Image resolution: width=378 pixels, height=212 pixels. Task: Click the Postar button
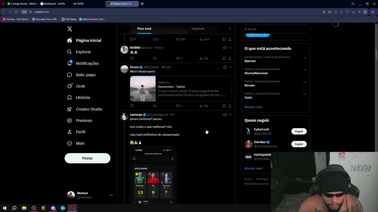[87, 158]
